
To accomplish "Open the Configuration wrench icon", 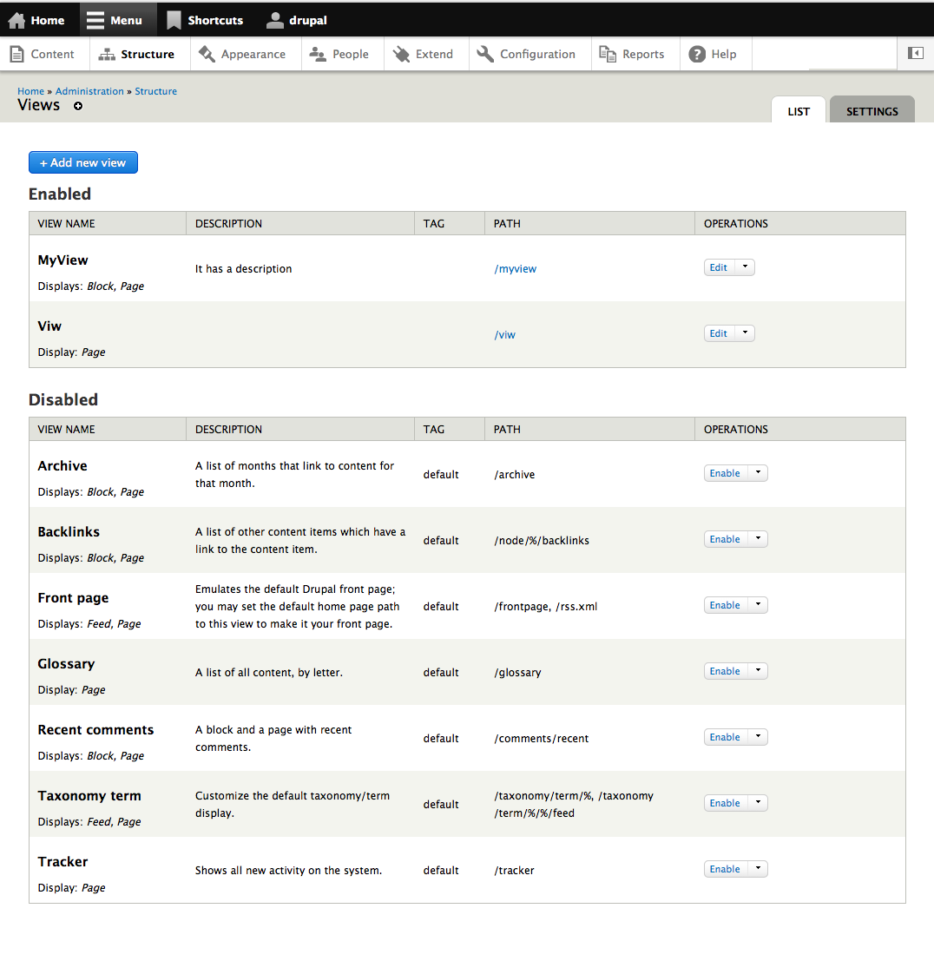I will pos(483,53).
